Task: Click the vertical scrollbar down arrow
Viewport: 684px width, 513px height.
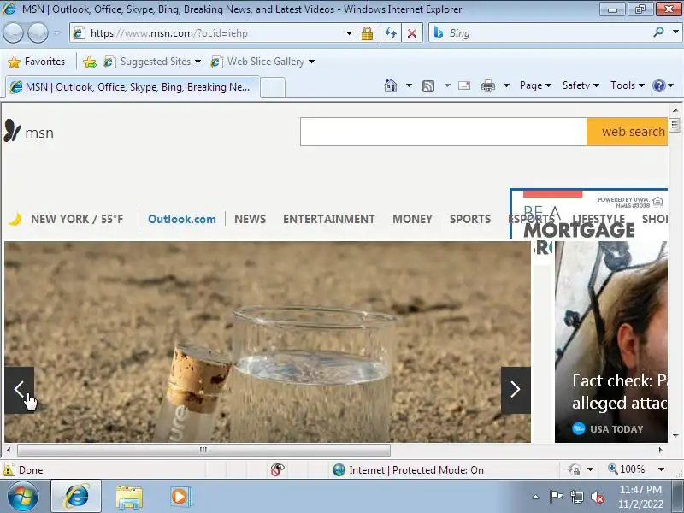Action: (x=675, y=436)
